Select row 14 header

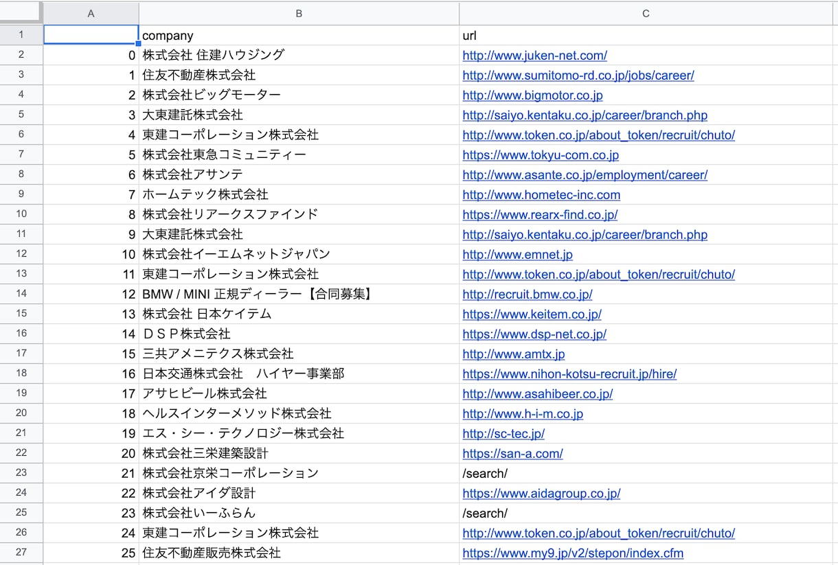pos(21,294)
